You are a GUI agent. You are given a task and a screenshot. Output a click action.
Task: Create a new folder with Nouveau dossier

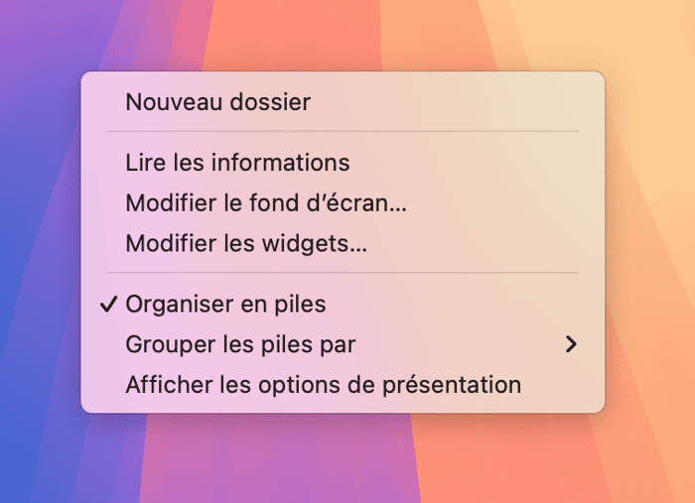[217, 101]
